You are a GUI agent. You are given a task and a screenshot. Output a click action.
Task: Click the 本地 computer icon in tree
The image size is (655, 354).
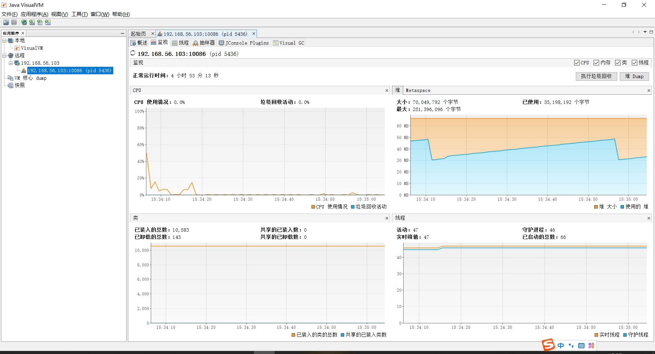[11, 41]
